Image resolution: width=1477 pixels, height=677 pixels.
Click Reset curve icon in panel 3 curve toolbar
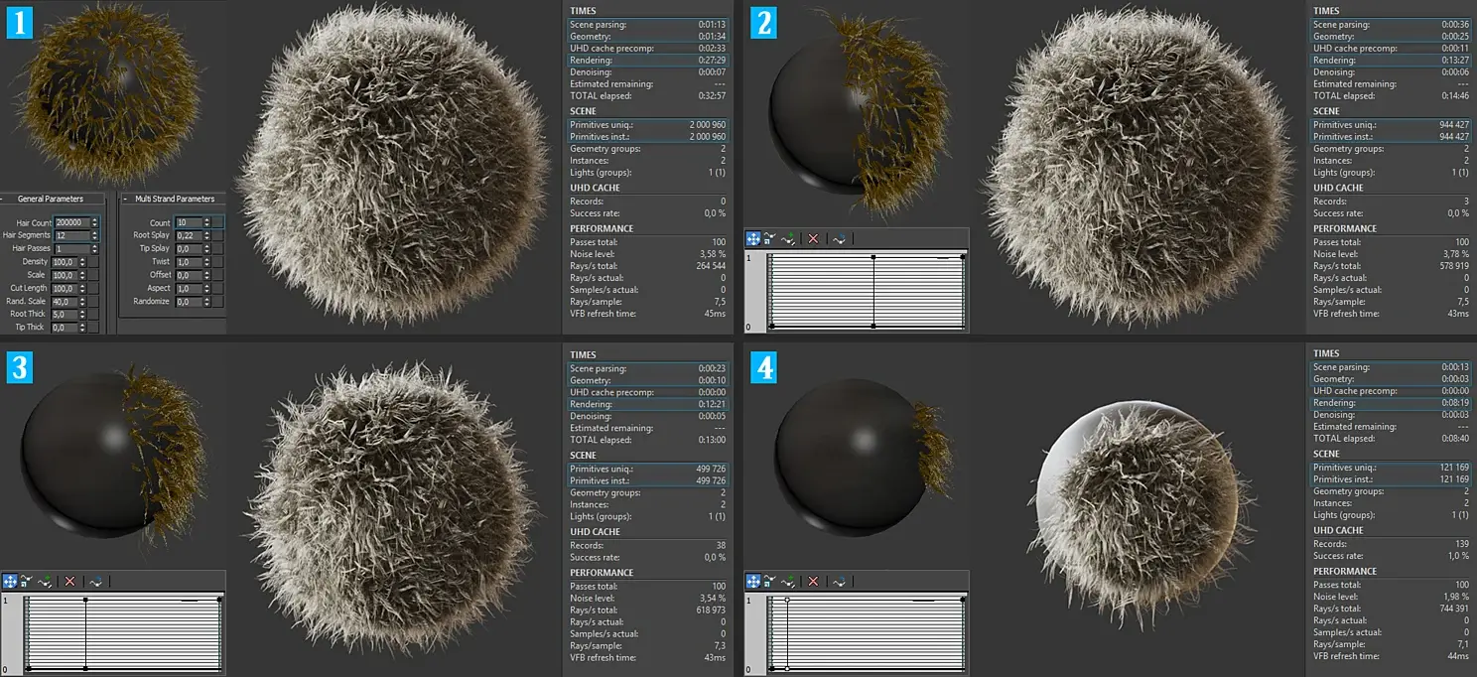pyautogui.click(x=95, y=582)
